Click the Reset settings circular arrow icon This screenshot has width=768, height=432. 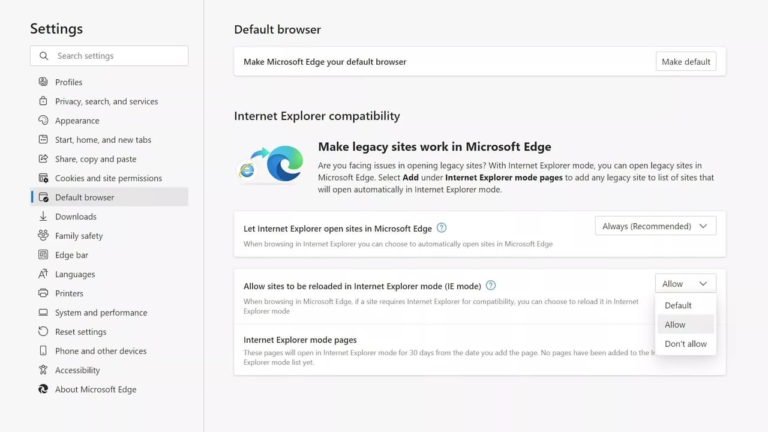click(x=43, y=331)
